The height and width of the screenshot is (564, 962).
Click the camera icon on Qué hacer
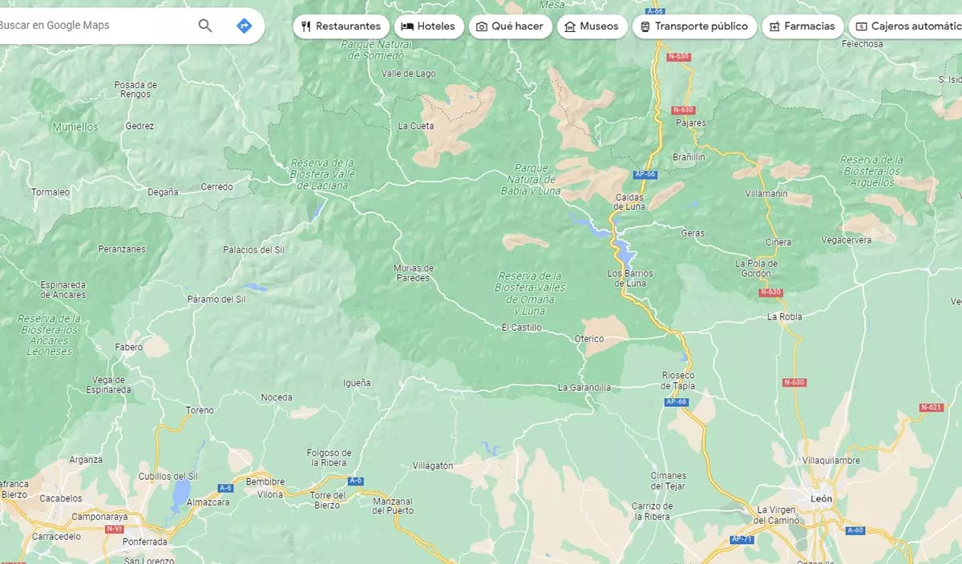coord(481,26)
